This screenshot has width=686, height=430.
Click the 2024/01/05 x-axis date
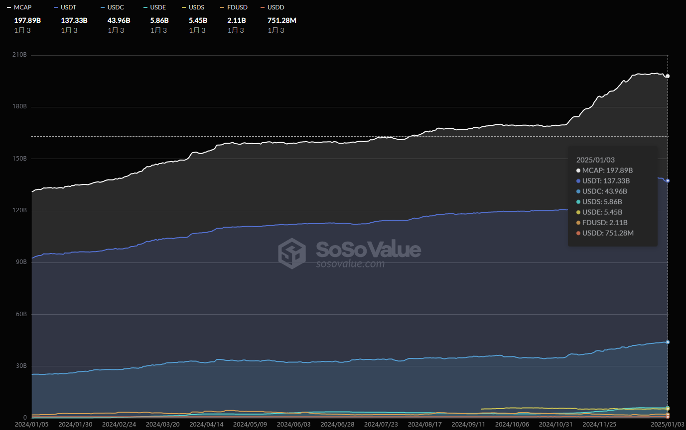(x=32, y=425)
